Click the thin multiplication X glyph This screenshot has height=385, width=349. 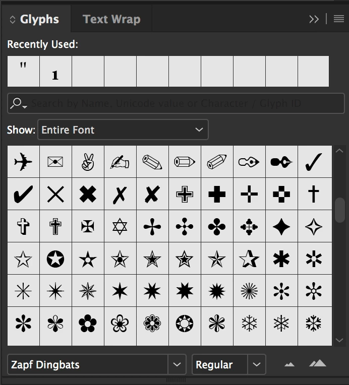tap(55, 194)
